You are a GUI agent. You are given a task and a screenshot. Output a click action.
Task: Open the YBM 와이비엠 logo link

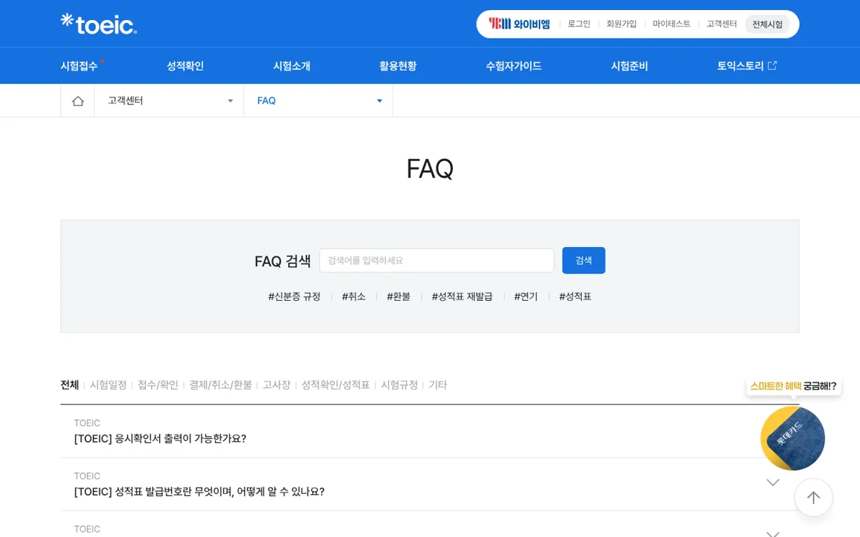tap(519, 24)
